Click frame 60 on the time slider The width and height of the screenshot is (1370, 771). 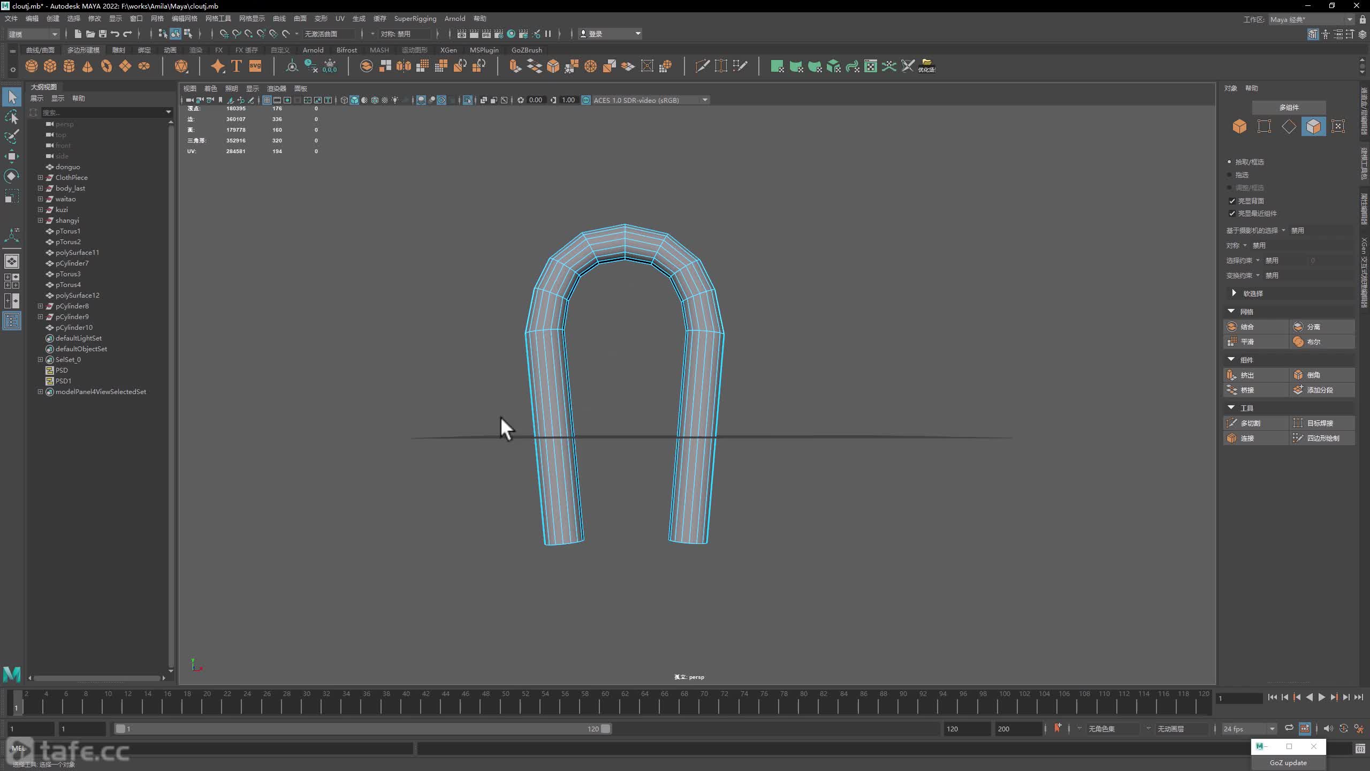[605, 702]
